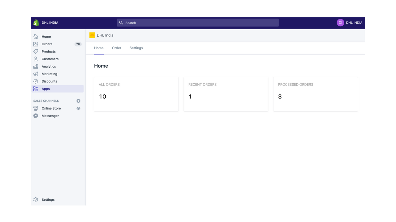Click the all orders value 10
Image resolution: width=396 pixels, height=222 pixels.
pyautogui.click(x=102, y=97)
